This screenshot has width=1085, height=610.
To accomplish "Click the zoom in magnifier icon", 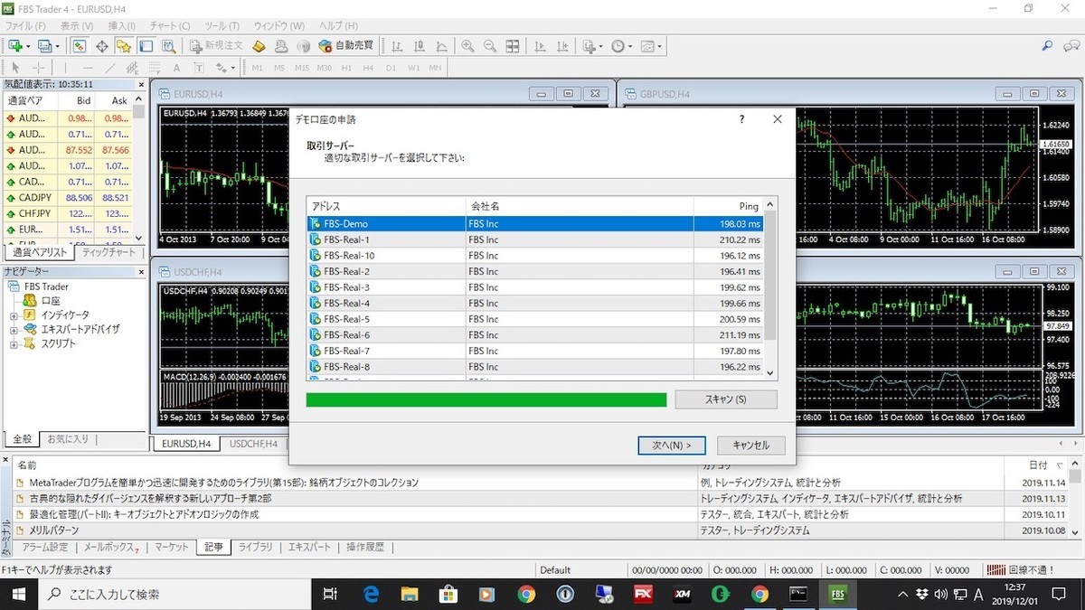I will click(467, 45).
